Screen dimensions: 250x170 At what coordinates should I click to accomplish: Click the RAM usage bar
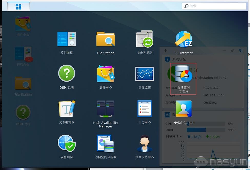click(206, 130)
